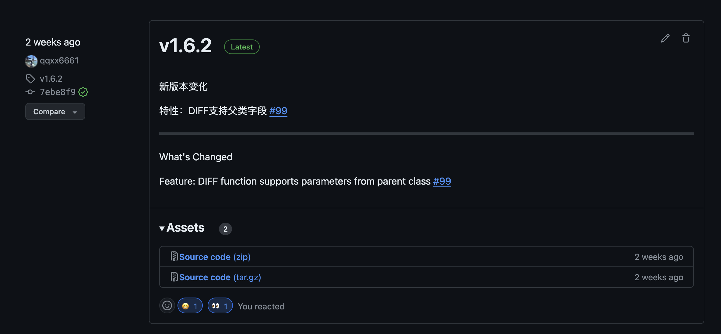Click the tag icon beside v1.6.2
Image resolution: width=721 pixels, height=334 pixels.
[30, 79]
